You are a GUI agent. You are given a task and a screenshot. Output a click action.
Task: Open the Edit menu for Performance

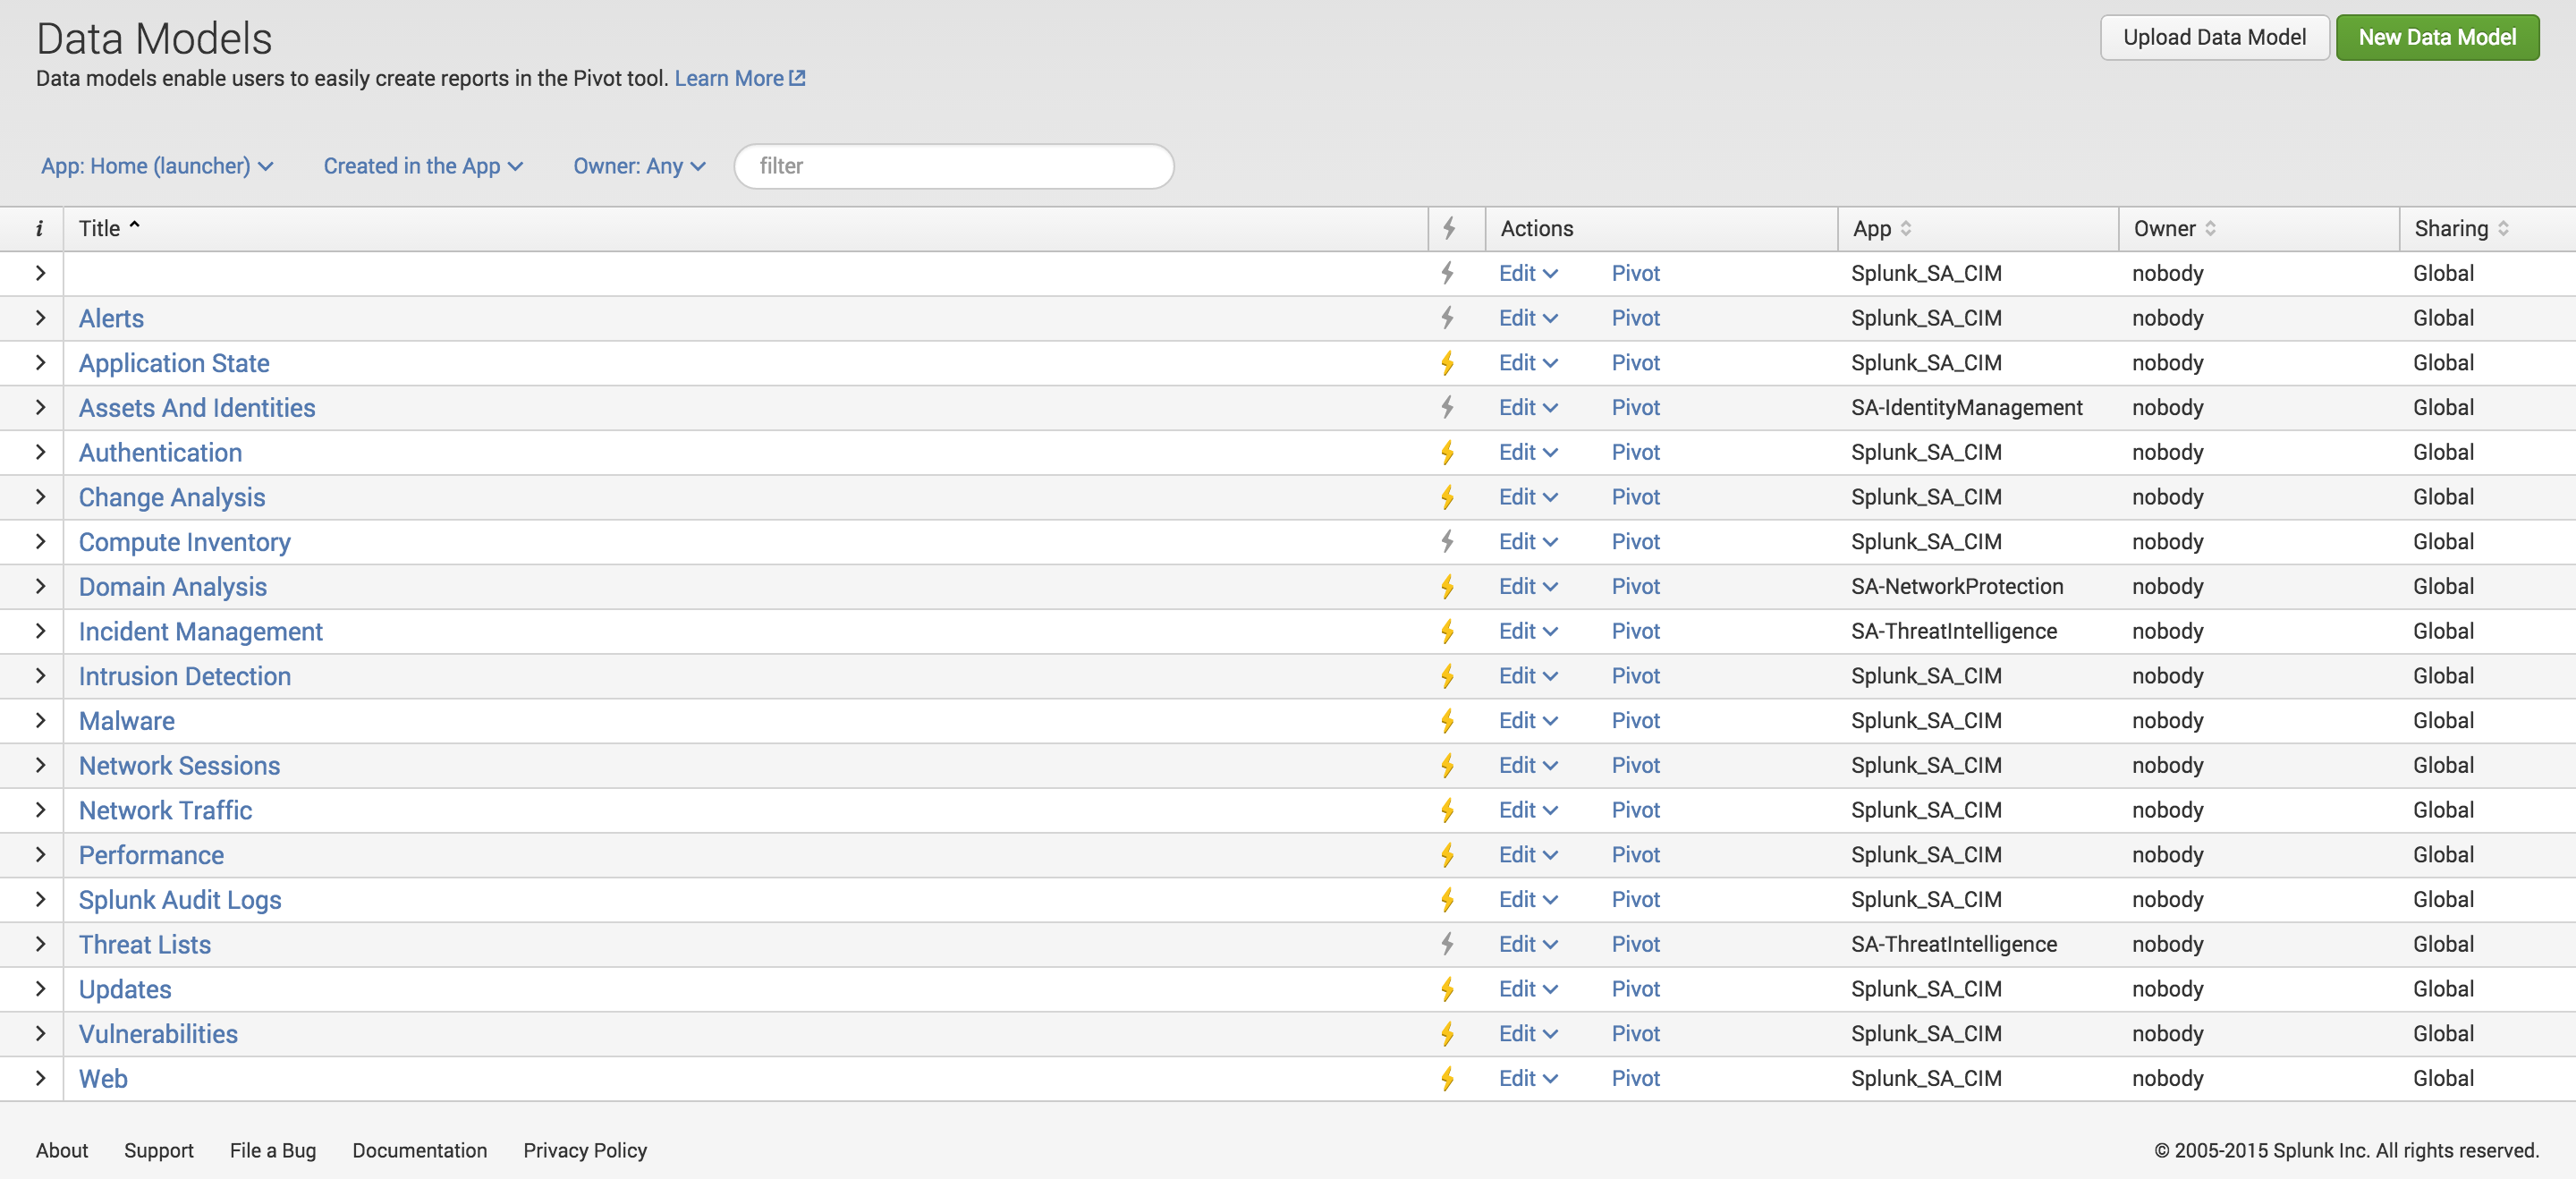(x=1527, y=855)
